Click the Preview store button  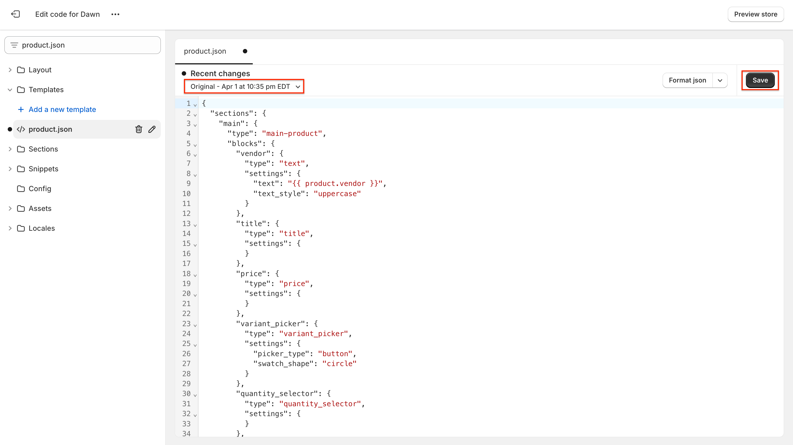click(756, 14)
